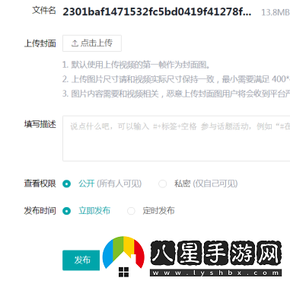Select the 私密 (仅自己可见) radio button

tap(162, 184)
